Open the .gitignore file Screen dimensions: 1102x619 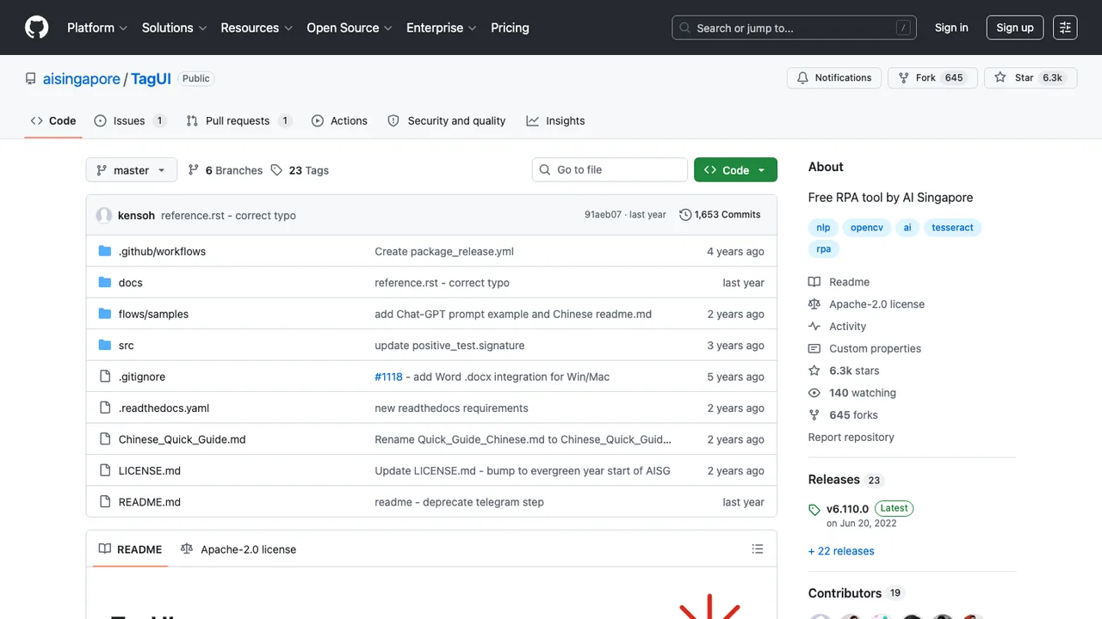point(142,377)
